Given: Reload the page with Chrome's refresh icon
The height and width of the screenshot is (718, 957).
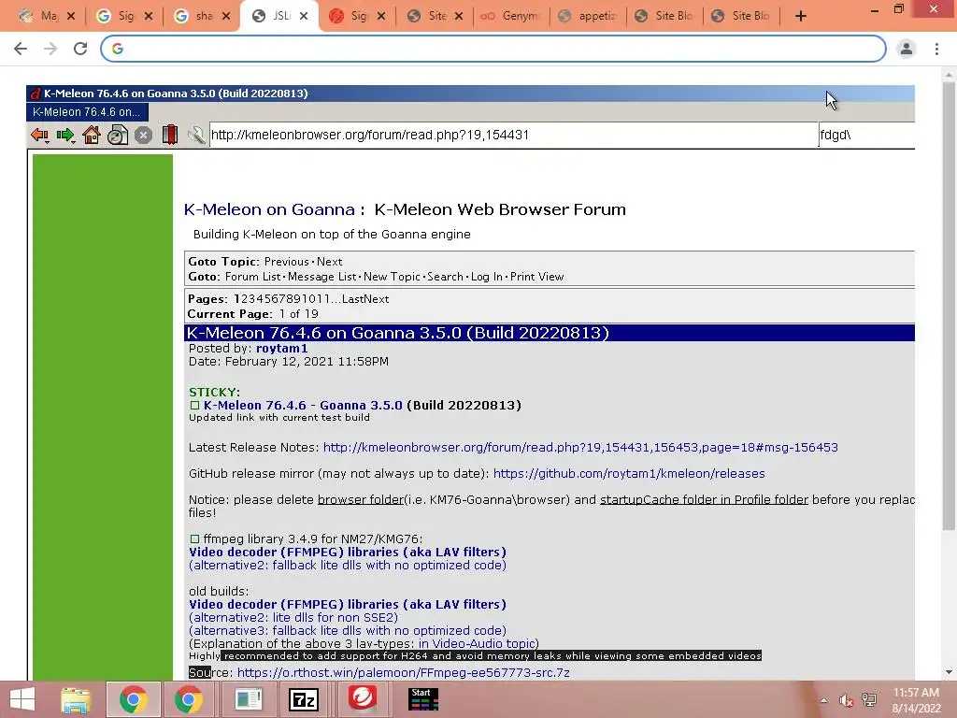Looking at the screenshot, I should [80, 49].
